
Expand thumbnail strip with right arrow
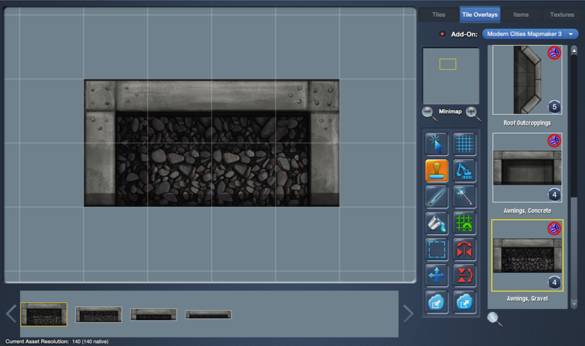[408, 313]
